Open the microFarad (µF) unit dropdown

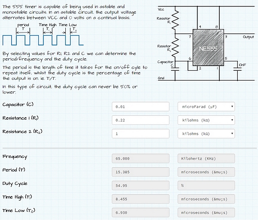click(206, 107)
